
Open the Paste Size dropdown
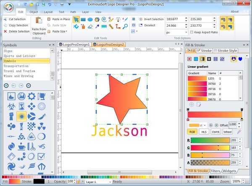[x=66, y=31]
